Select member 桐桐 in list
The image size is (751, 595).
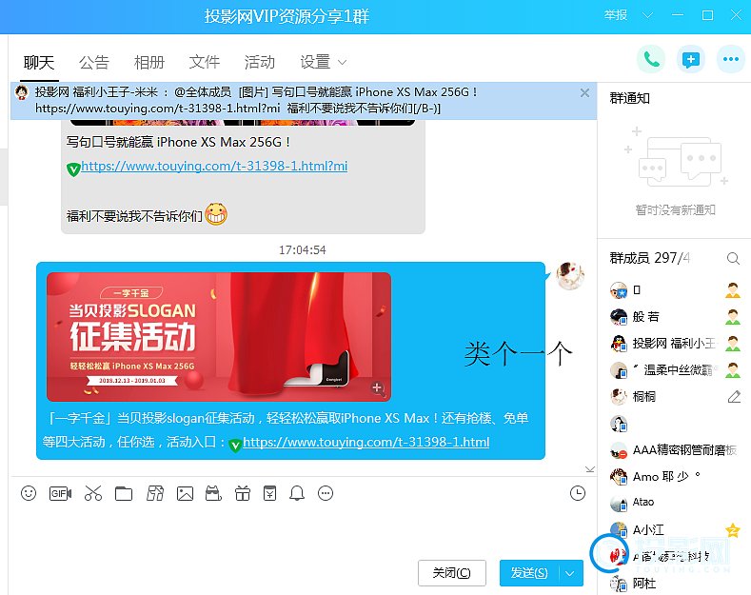point(674,397)
